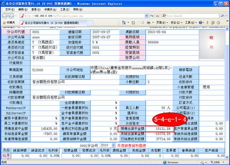230x165 pixels.
Task: Open the 頁面 command bar dropdown
Action: point(160,23)
